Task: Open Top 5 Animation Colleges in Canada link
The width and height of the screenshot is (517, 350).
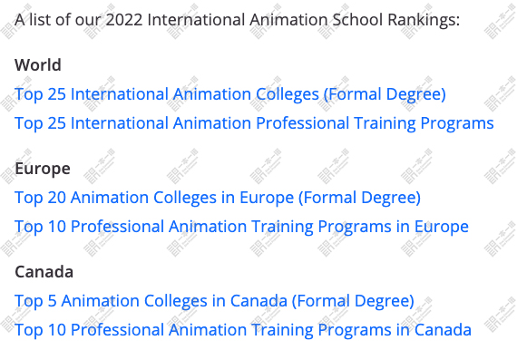Action: click(x=214, y=301)
